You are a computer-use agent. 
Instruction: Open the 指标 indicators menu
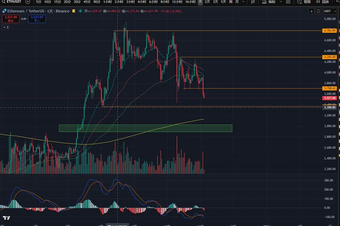click(x=269, y=2)
